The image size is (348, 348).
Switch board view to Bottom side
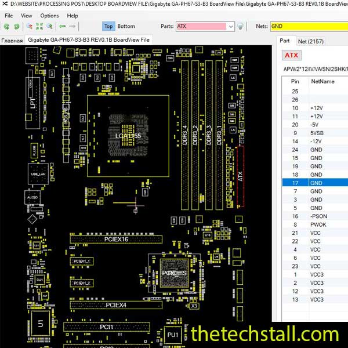126,26
